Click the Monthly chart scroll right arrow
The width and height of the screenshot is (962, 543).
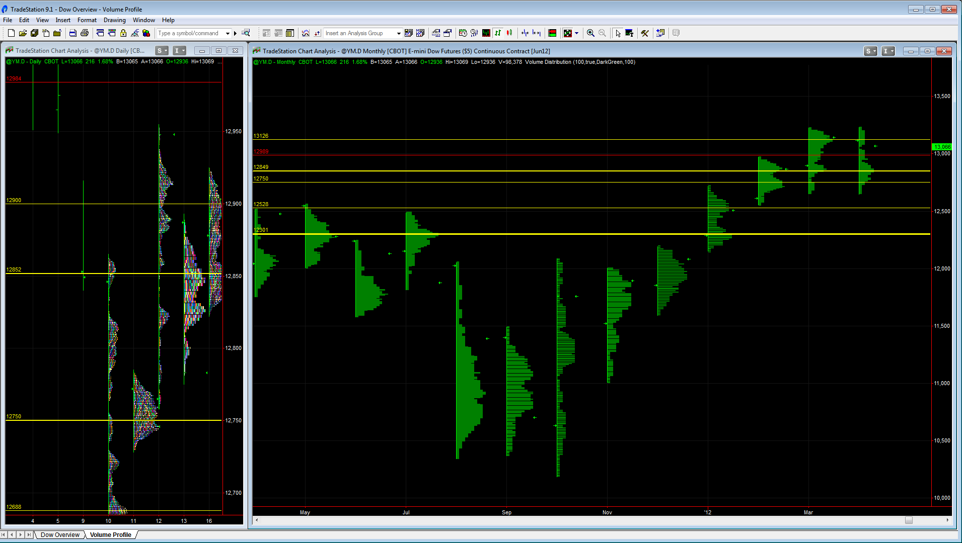tap(947, 520)
